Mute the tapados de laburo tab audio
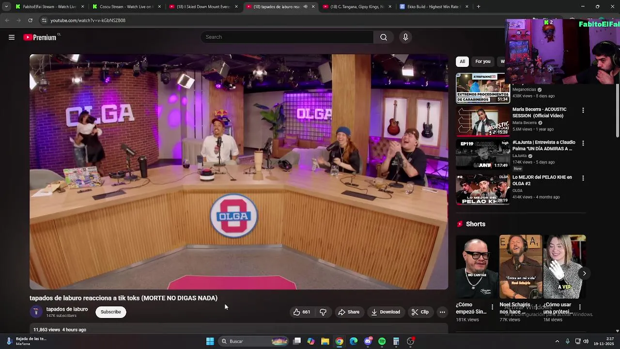Viewport: 620px width, 349px height. point(305,7)
